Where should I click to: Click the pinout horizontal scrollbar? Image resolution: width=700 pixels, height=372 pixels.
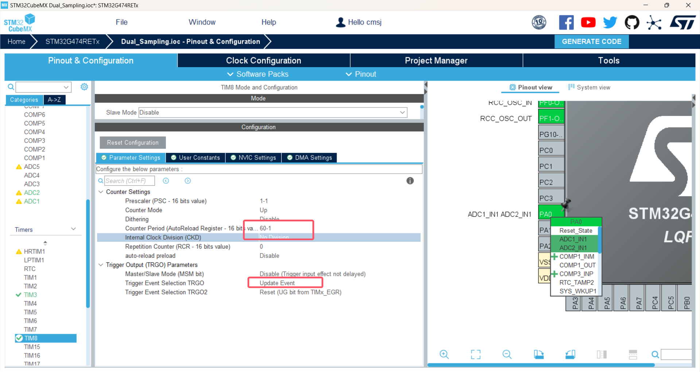[541, 365]
